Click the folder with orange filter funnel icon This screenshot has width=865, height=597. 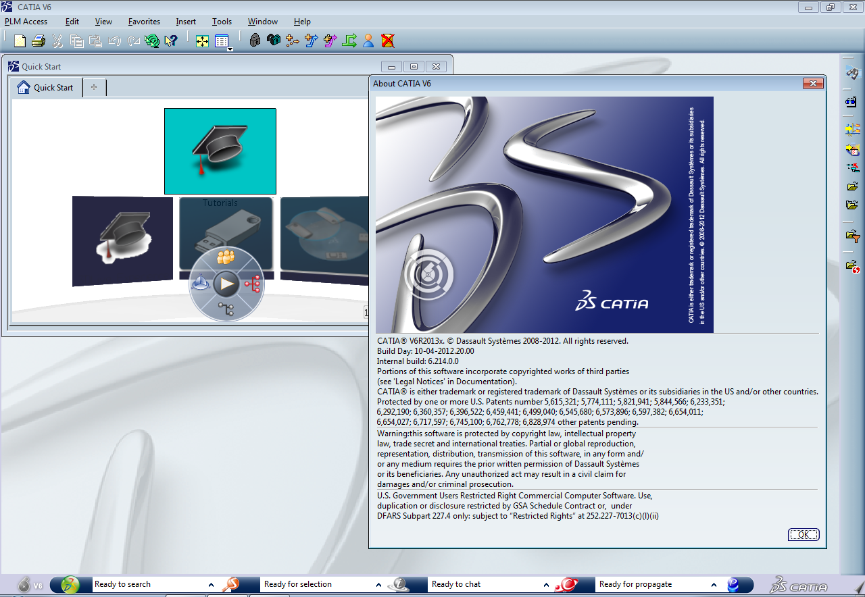(852, 236)
